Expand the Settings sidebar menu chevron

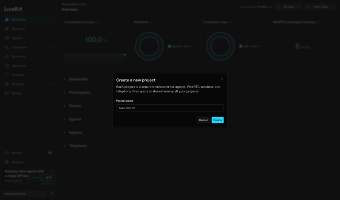pos(51,84)
